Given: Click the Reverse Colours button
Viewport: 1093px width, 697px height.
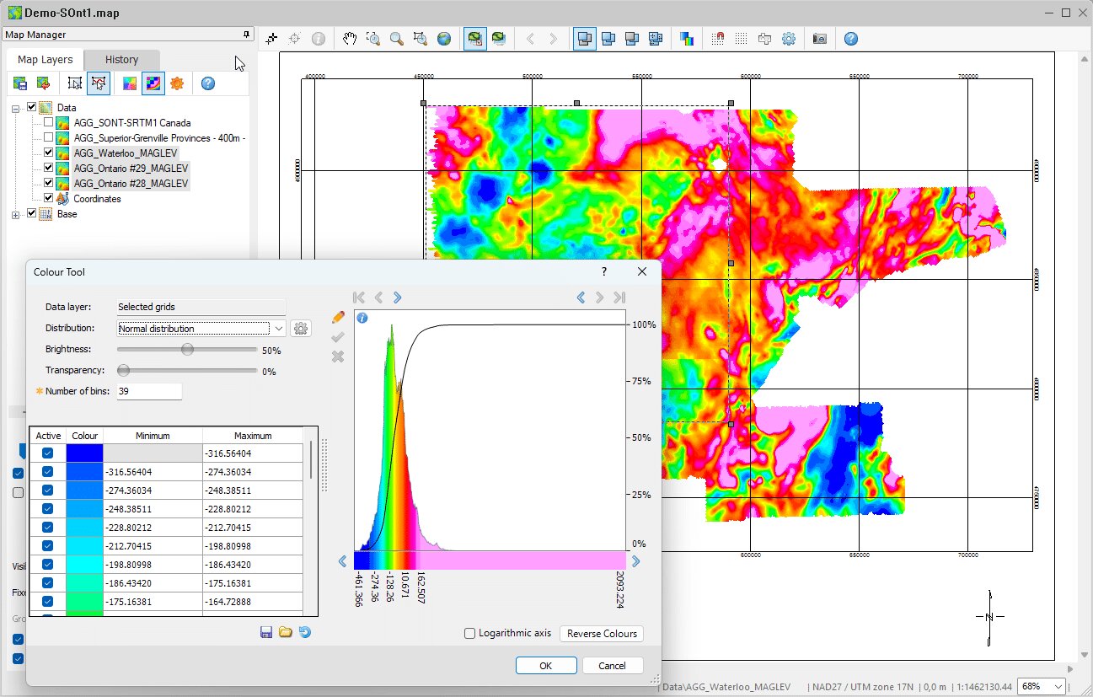Looking at the screenshot, I should pos(602,634).
